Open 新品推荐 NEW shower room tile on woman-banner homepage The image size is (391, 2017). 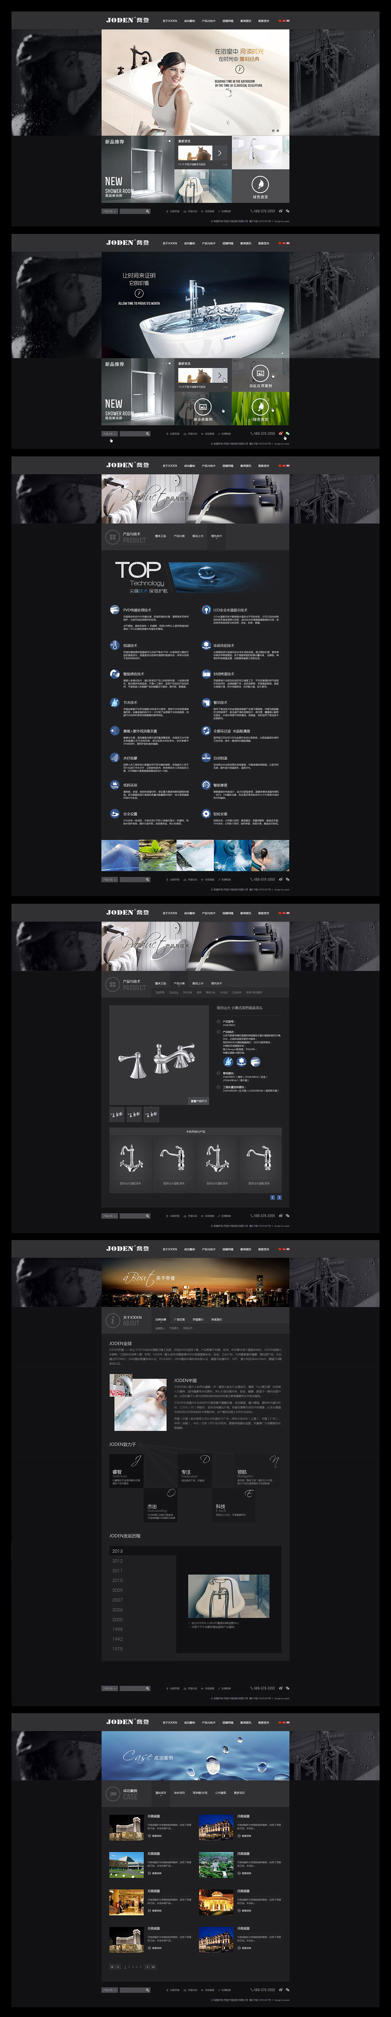(x=138, y=170)
